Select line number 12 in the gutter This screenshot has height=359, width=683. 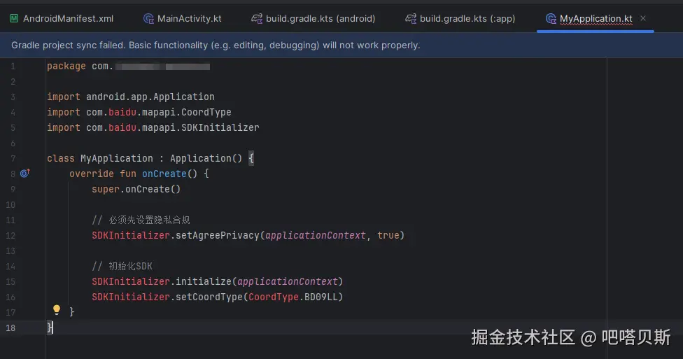[x=11, y=235]
